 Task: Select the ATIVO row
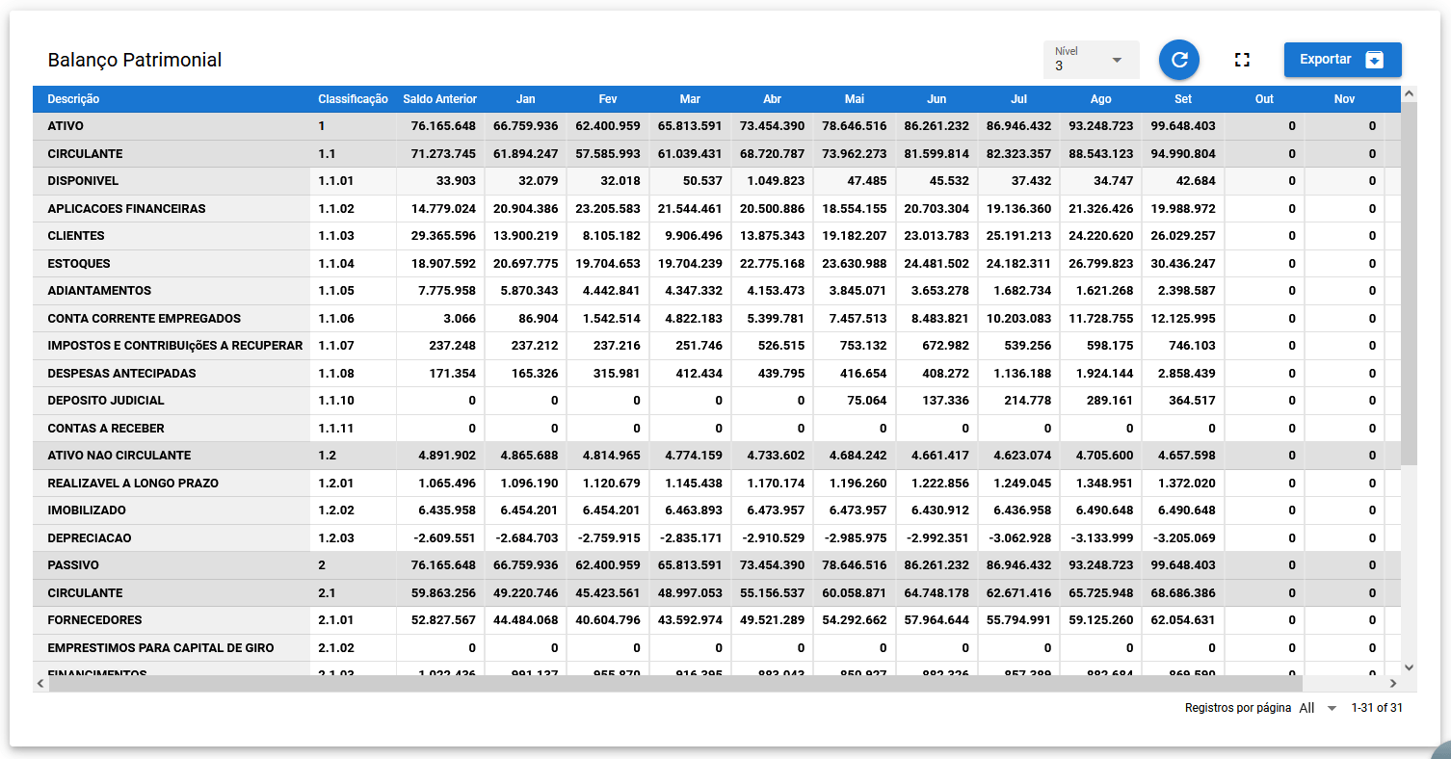point(66,126)
